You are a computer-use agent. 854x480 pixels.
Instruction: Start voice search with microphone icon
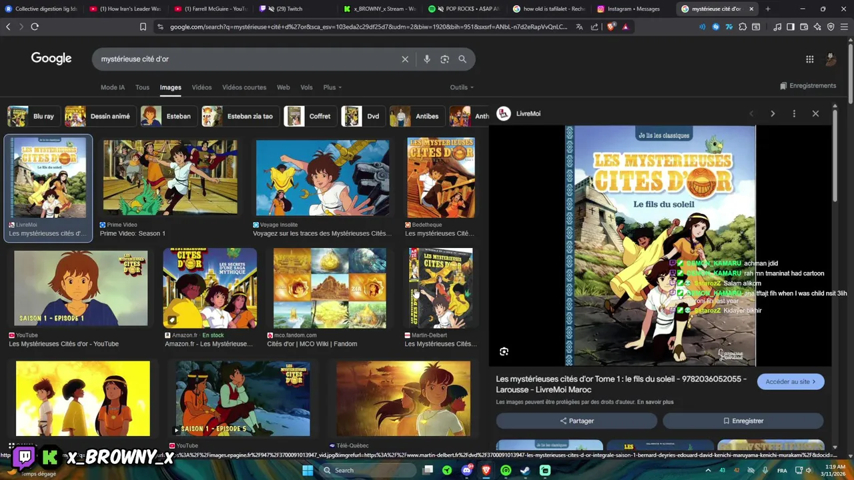click(x=427, y=59)
